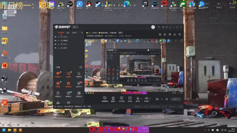237x133 pixels.
Task: Toggle visibility of 文本 2 layer
Action: coord(55,37)
